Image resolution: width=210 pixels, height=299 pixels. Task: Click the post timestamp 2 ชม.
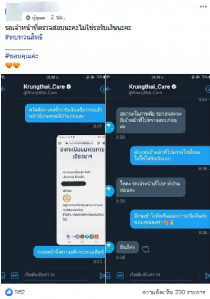click(x=58, y=17)
